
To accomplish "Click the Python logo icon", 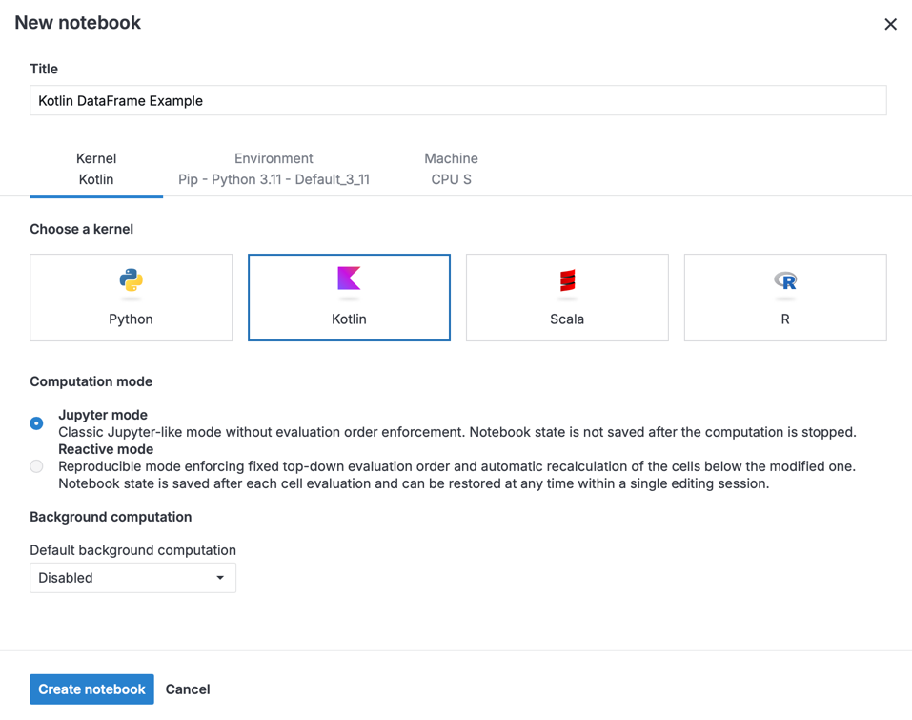I will (131, 280).
